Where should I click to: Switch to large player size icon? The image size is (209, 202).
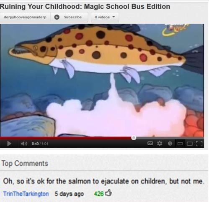pyautogui.click(x=190, y=144)
